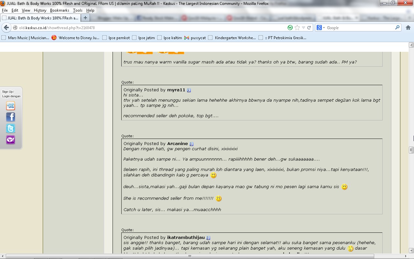Open the Bookmarks menu
The image size is (414, 259).
coord(60,10)
